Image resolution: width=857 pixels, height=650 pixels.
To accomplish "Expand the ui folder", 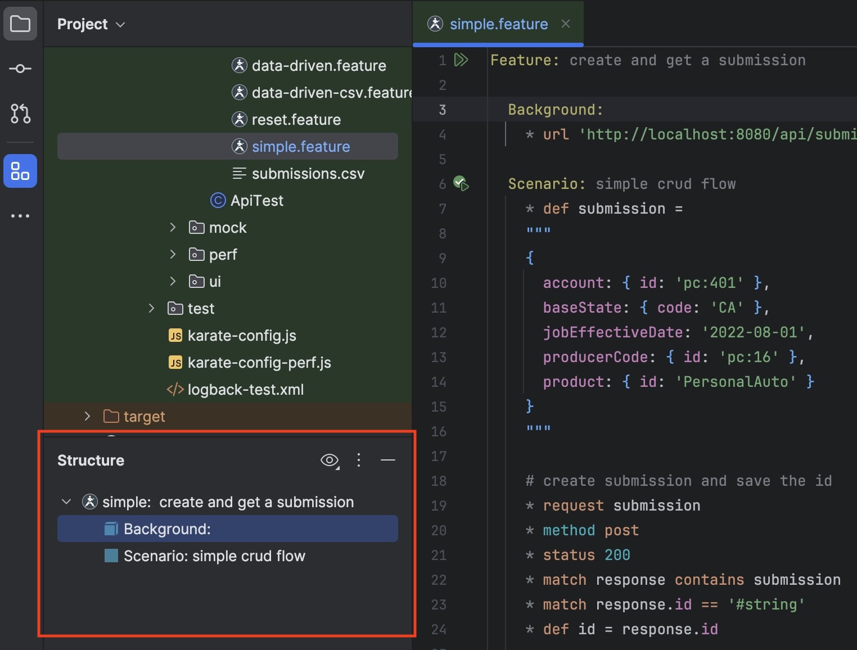I will pyautogui.click(x=173, y=281).
